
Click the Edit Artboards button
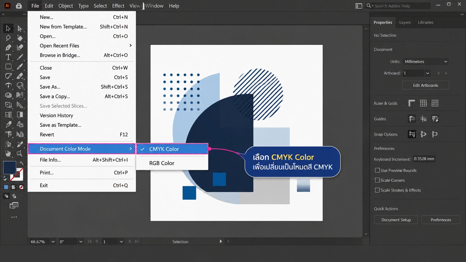(426, 85)
